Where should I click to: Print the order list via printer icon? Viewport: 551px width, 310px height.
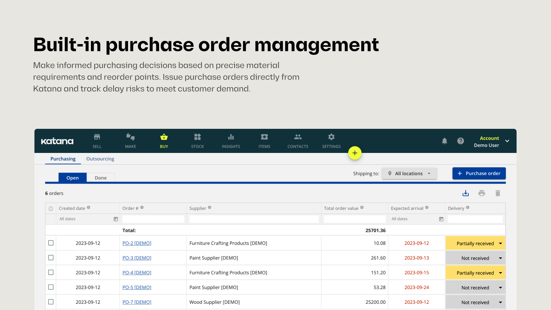coord(482,193)
